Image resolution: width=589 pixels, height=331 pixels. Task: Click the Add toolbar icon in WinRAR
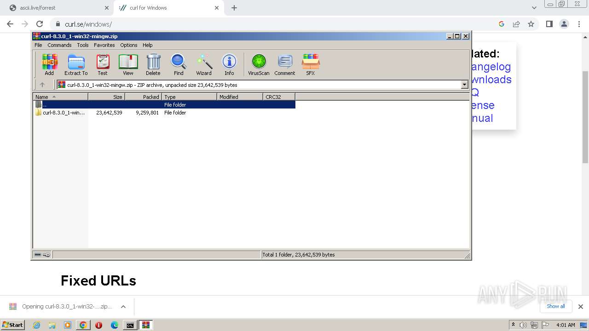[x=49, y=64]
